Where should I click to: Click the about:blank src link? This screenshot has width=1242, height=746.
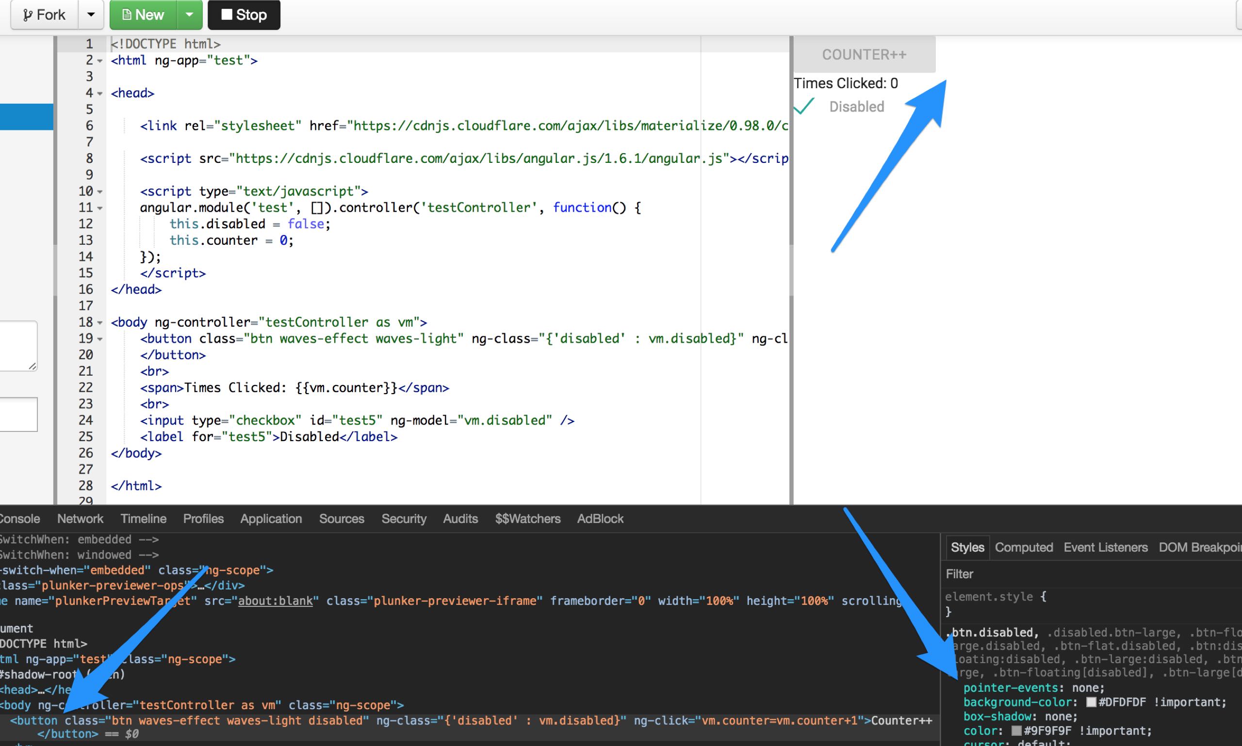coord(275,601)
